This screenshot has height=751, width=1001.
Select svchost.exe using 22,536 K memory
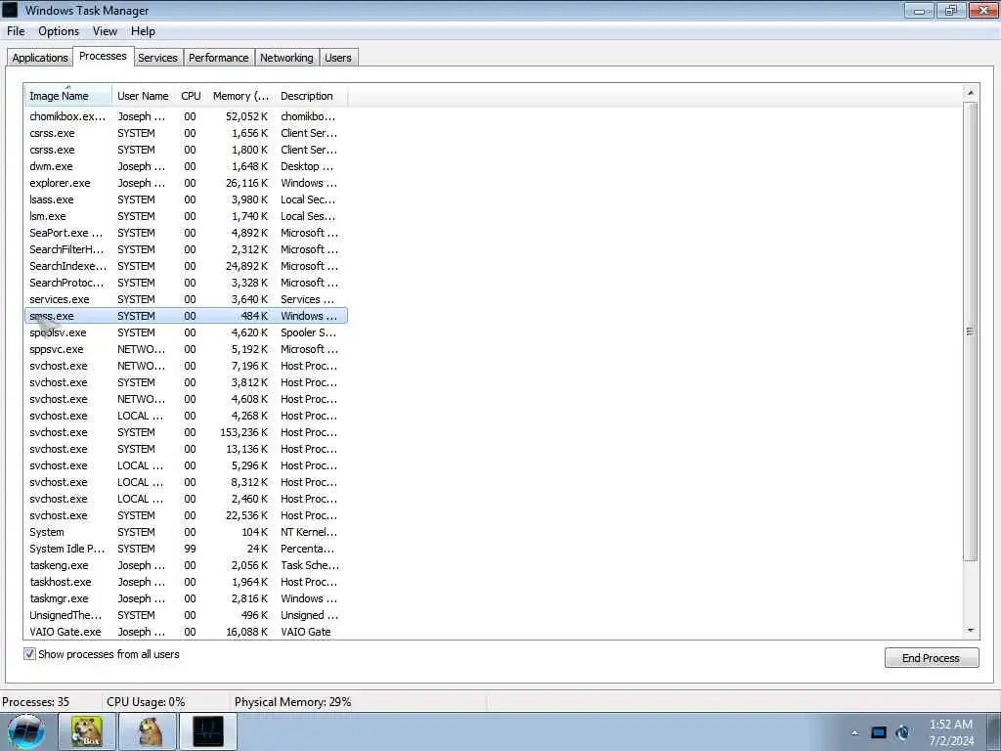(x=186, y=515)
